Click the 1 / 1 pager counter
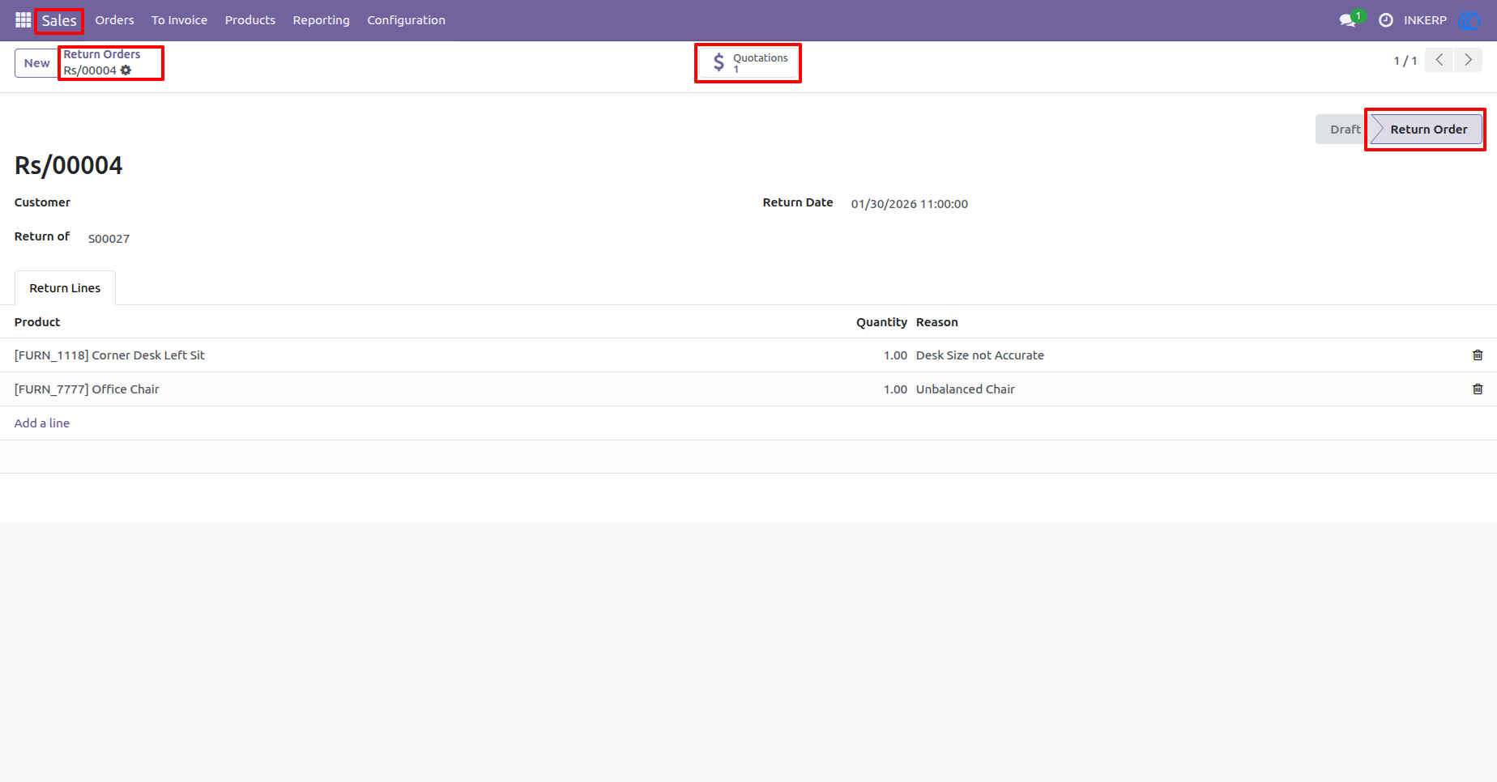This screenshot has width=1497, height=782. 1405,61
